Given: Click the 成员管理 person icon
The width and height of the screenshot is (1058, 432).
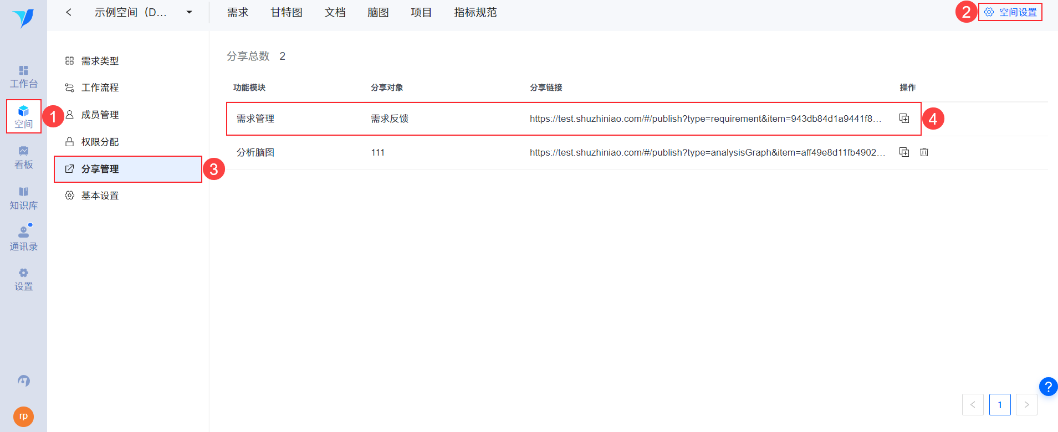Looking at the screenshot, I should [69, 115].
